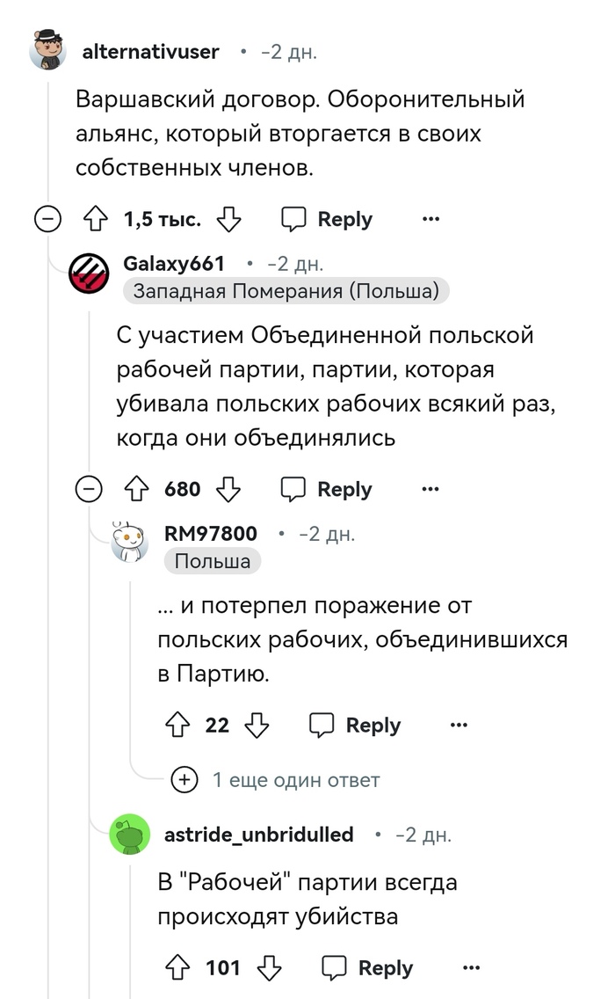Downvote alternativuser's comment with 1,5 тыс. votes

[x=228, y=219]
